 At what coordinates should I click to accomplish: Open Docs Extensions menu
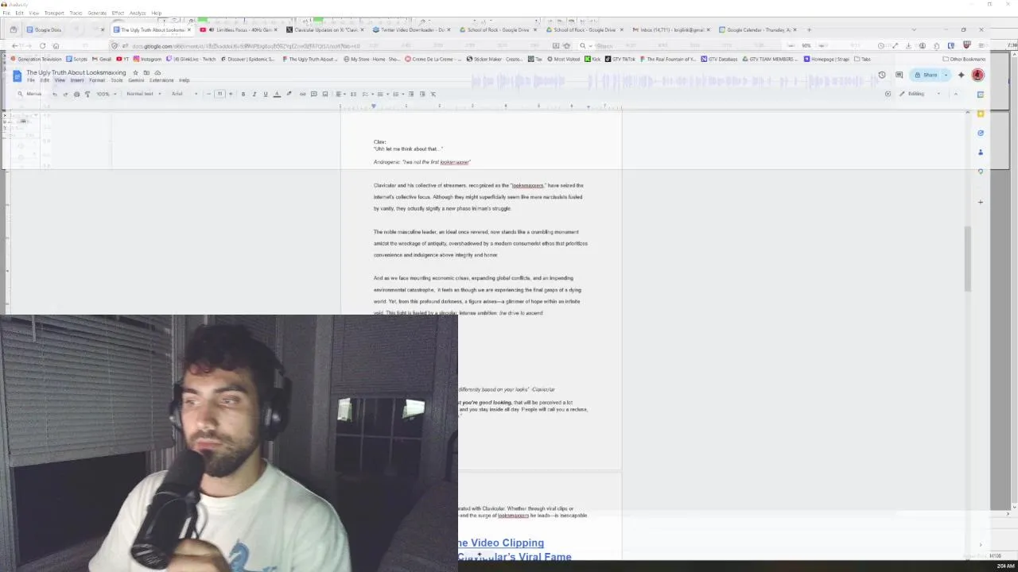coord(161,80)
